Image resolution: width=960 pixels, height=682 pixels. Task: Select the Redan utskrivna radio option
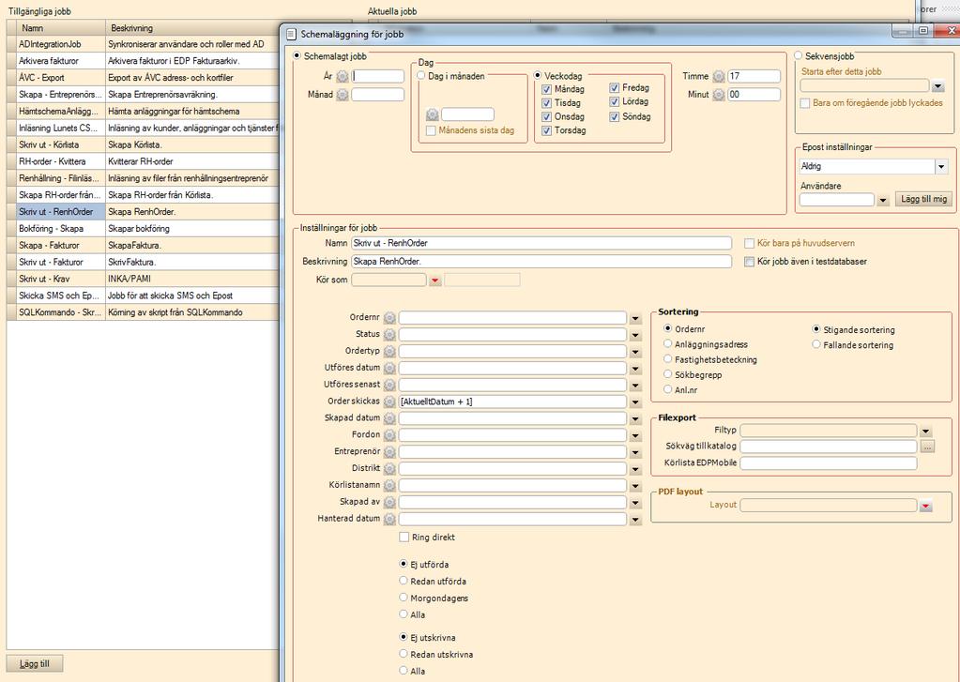click(404, 654)
